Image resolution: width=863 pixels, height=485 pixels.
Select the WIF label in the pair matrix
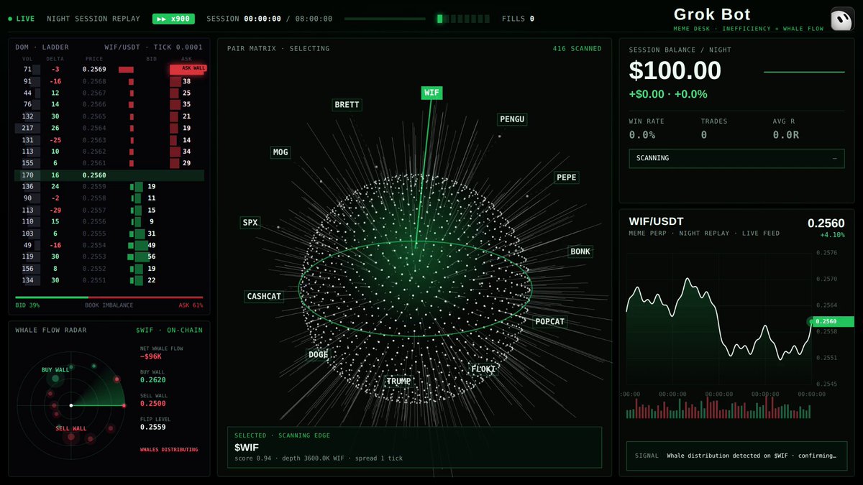coord(431,93)
